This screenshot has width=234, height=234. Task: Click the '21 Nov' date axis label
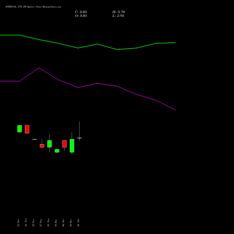coord(18,223)
